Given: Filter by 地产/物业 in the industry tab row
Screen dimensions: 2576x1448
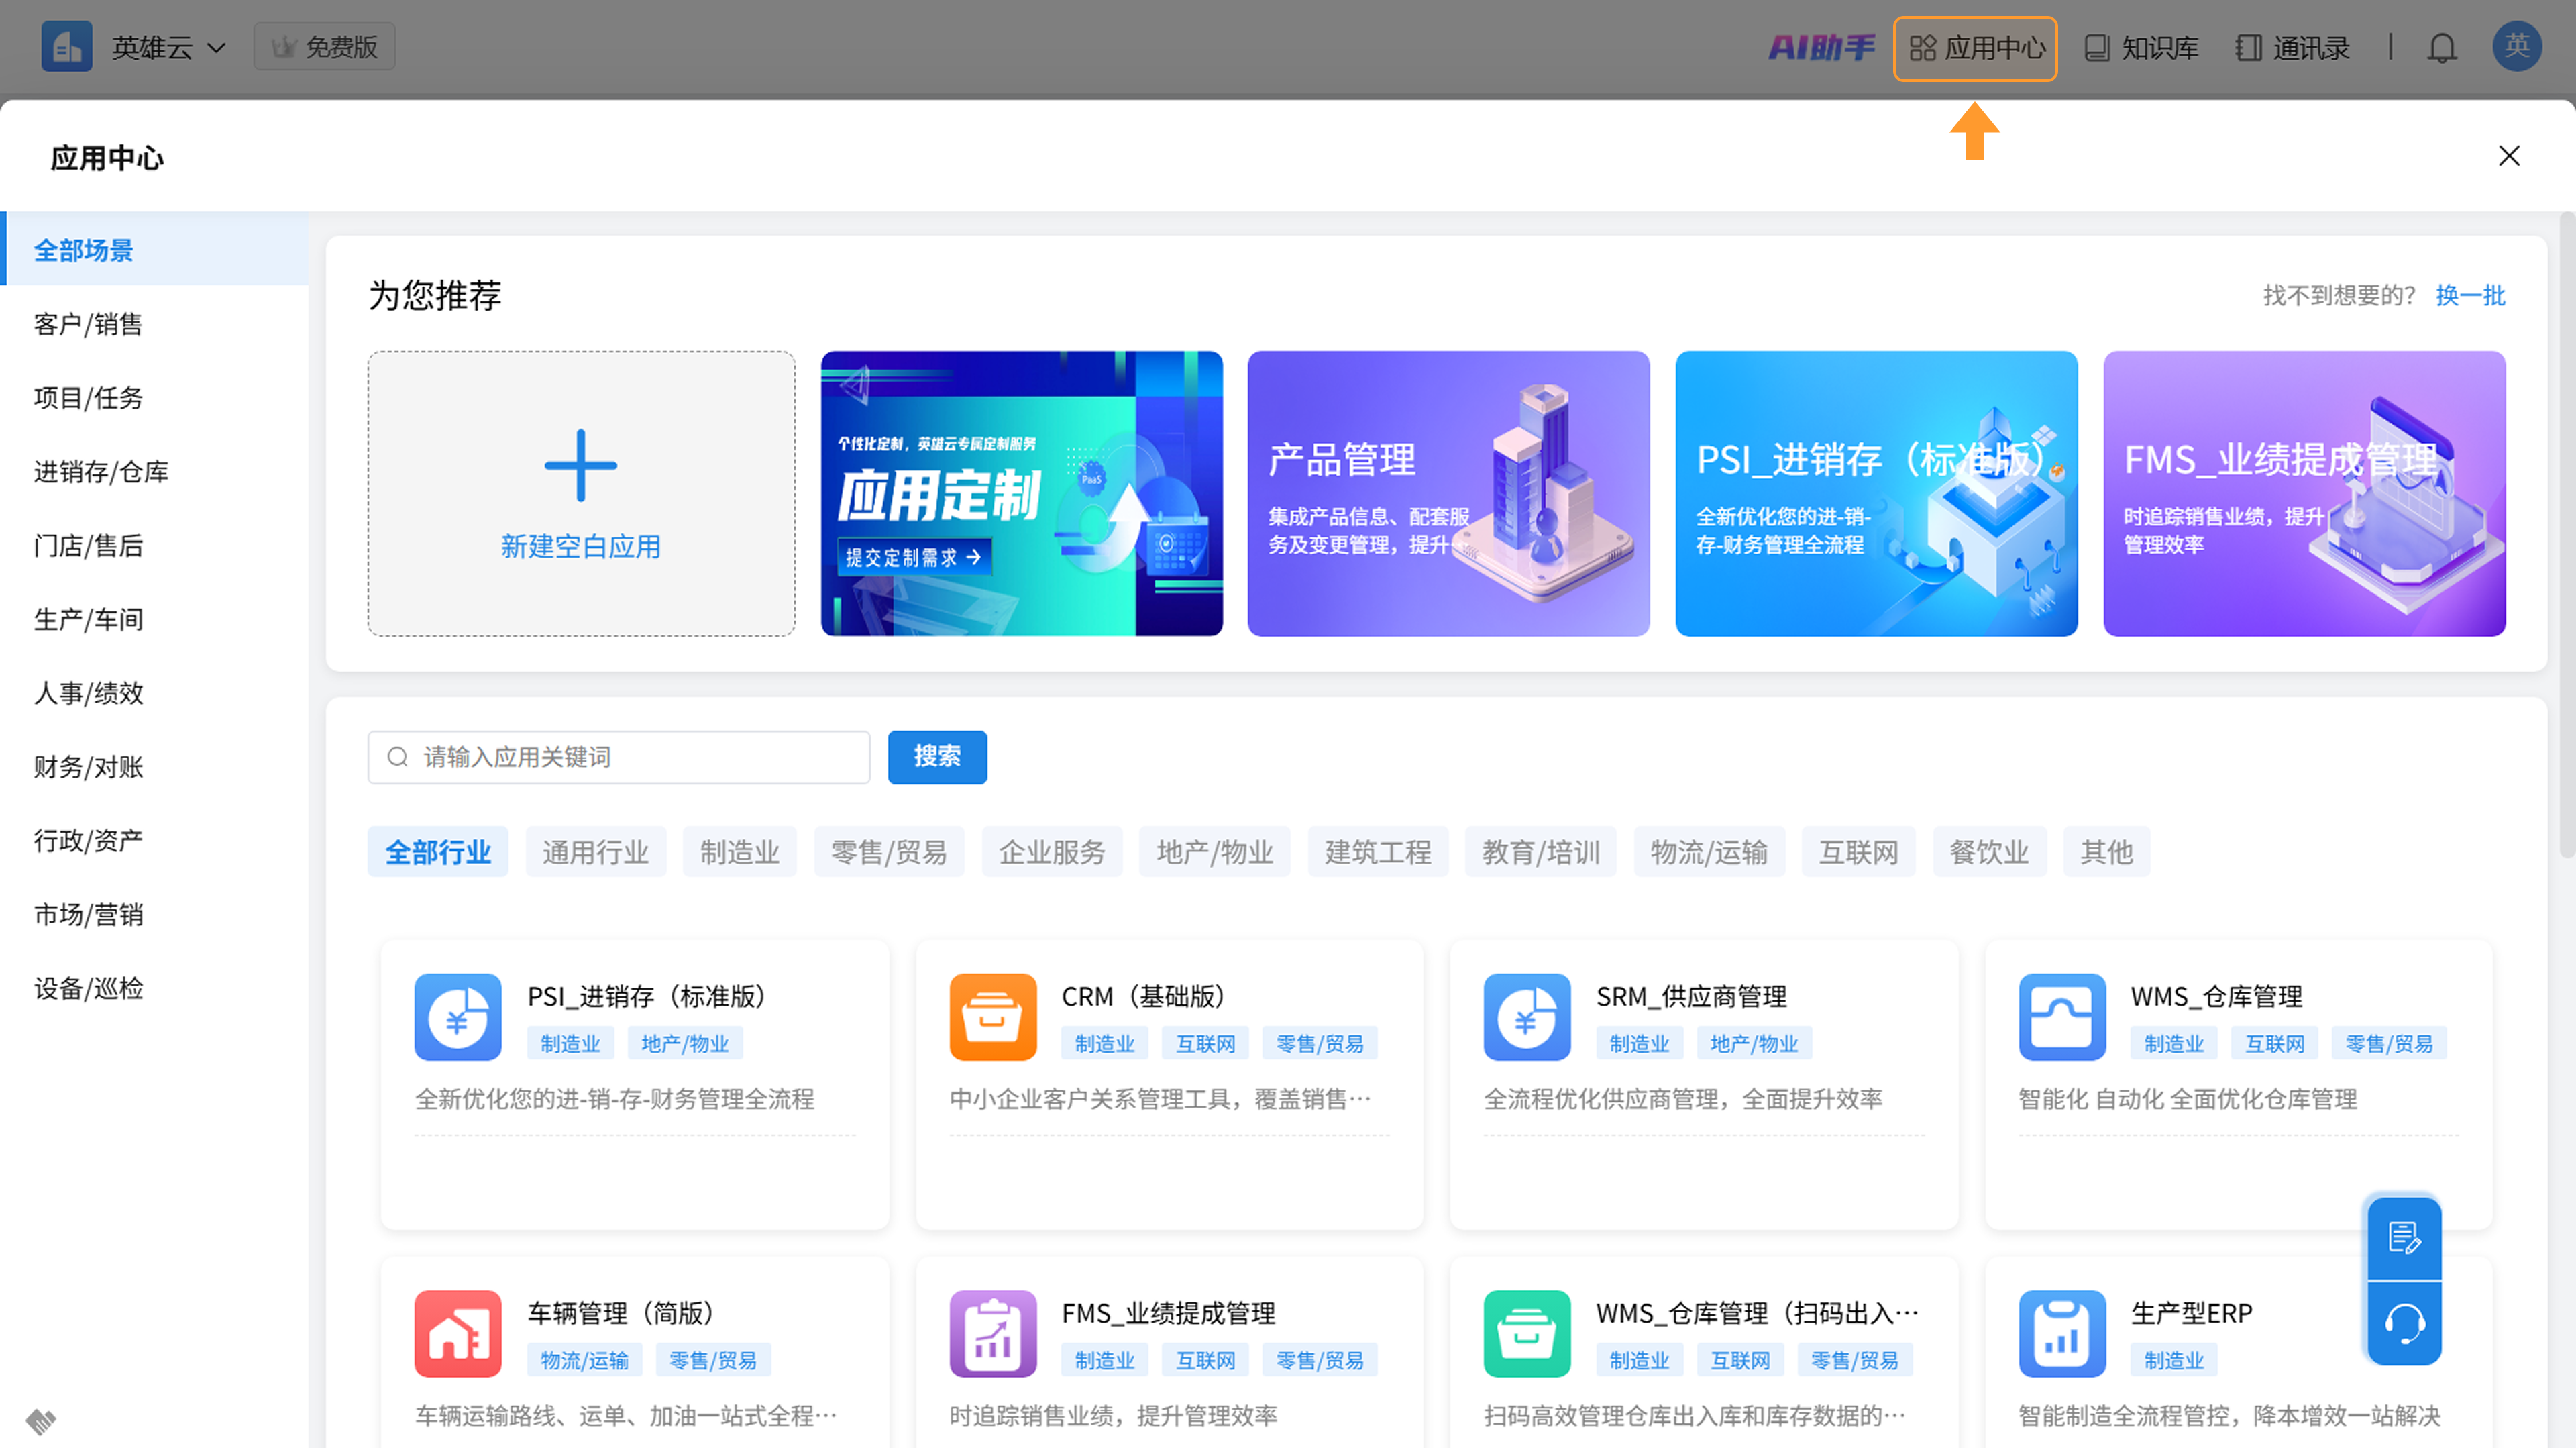Looking at the screenshot, I should 1215,852.
